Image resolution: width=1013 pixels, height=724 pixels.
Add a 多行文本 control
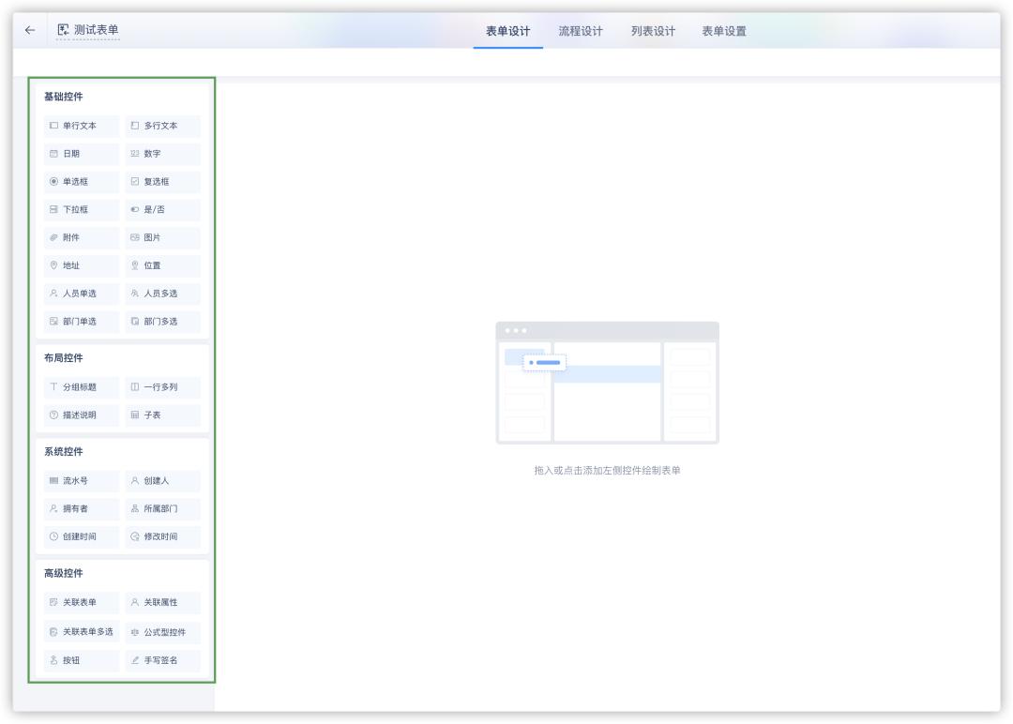point(163,126)
